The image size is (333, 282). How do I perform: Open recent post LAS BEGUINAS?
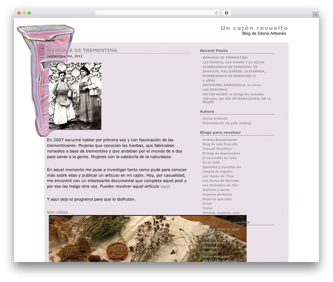[215, 90]
